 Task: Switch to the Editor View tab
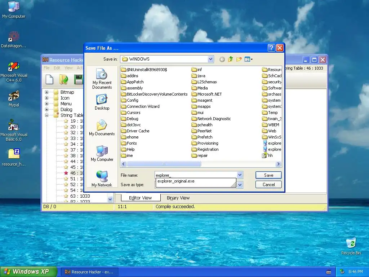point(141,198)
